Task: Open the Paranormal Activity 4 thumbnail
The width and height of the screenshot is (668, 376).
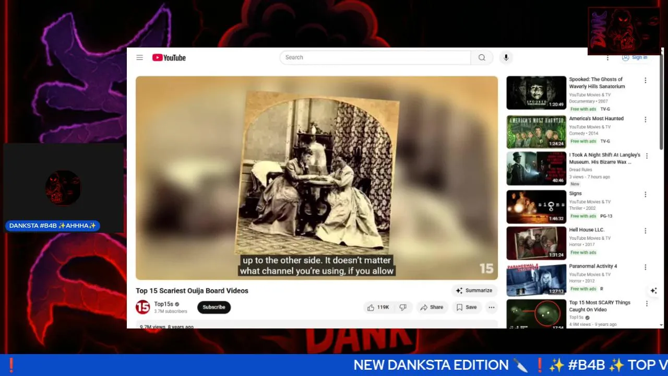Action: (536, 279)
